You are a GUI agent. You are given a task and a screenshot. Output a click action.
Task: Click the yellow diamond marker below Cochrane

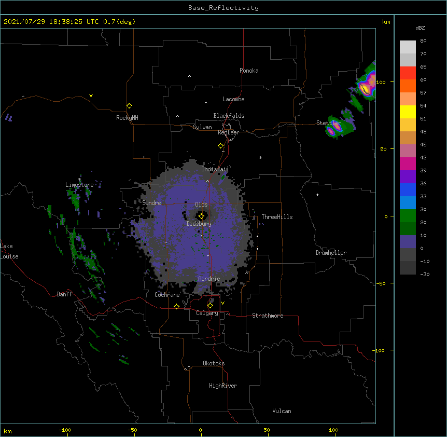(176, 306)
